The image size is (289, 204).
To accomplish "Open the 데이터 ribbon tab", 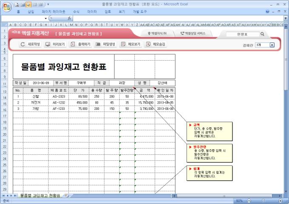I will tap(92, 11).
